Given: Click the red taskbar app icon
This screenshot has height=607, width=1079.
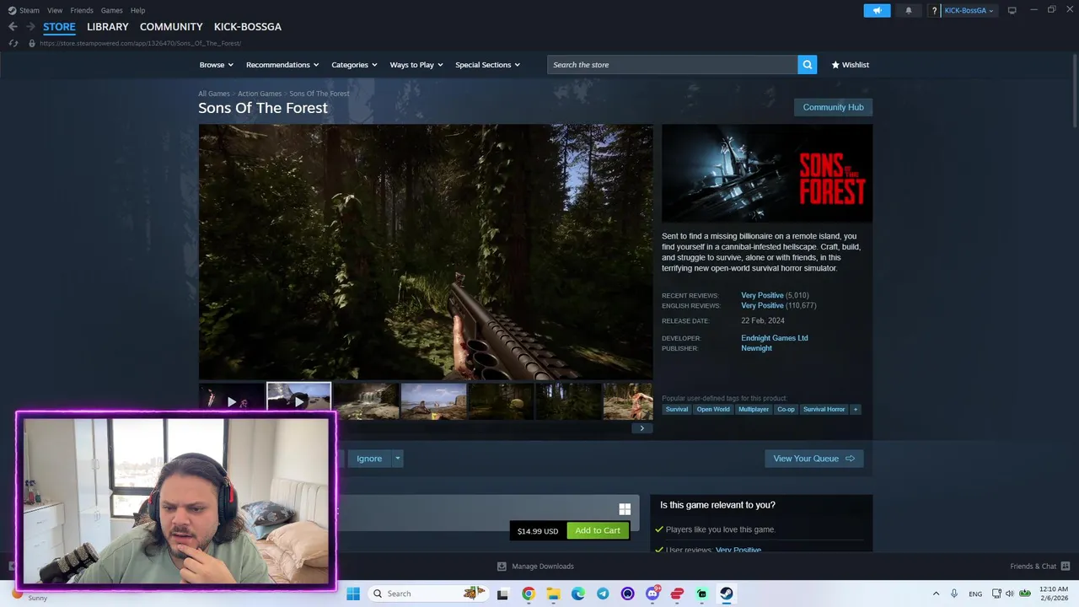Looking at the screenshot, I should point(677,594).
